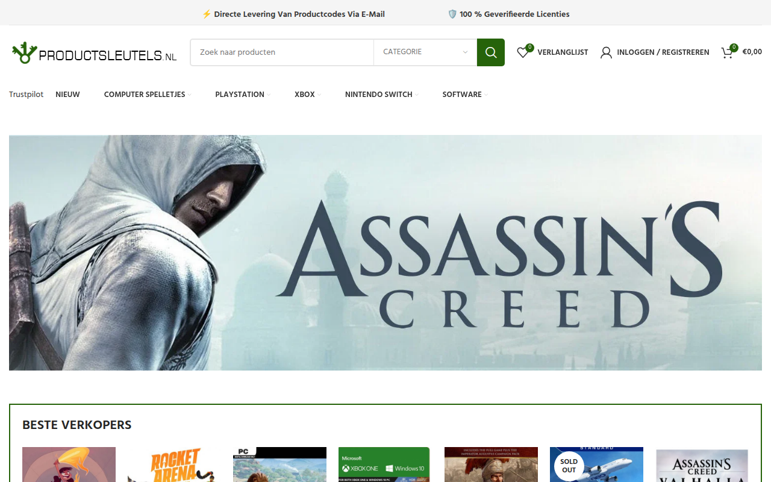
Task: Open the Xbox One Windows 10 product thumbnail
Action: pyautogui.click(x=384, y=465)
